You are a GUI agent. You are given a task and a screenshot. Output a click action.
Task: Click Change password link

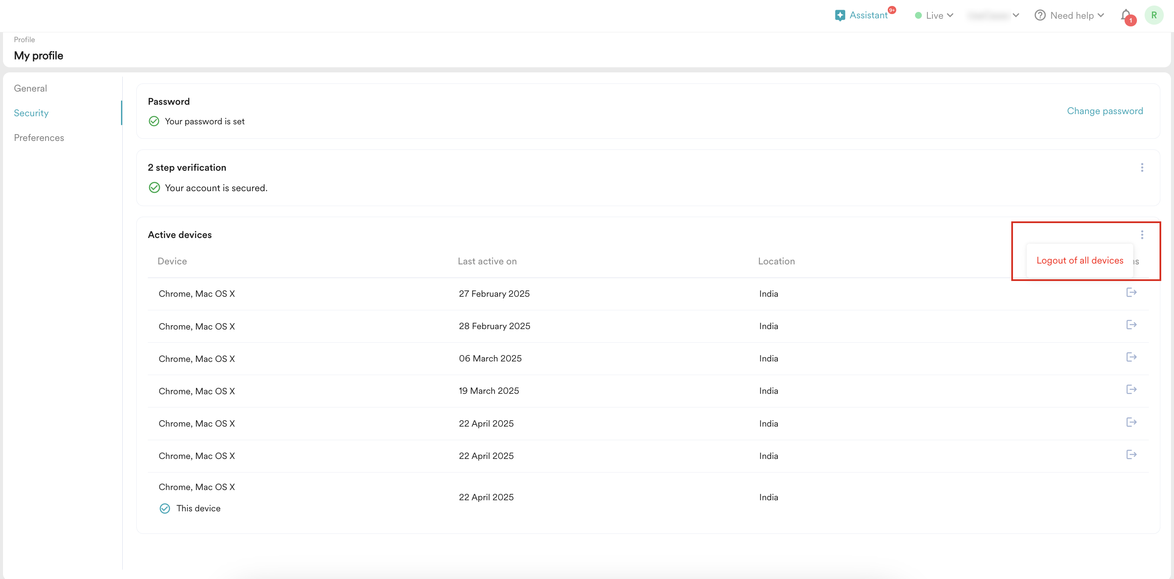pos(1105,111)
